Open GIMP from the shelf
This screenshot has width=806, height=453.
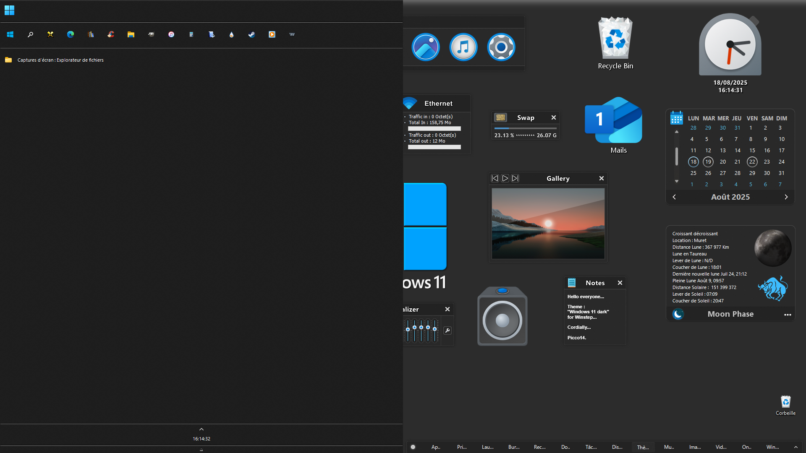151,34
